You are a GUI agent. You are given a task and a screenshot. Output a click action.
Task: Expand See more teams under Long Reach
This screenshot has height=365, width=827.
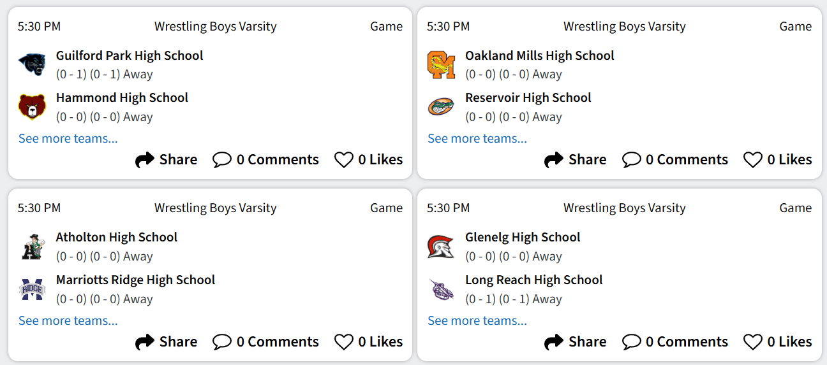pyautogui.click(x=477, y=320)
